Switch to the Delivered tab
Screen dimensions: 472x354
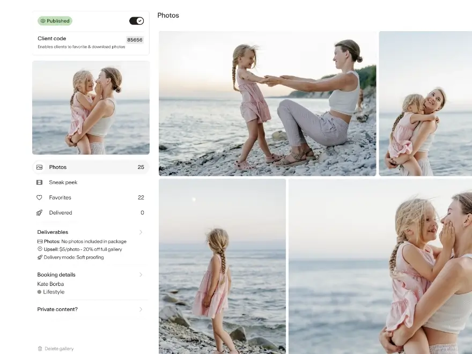click(61, 213)
